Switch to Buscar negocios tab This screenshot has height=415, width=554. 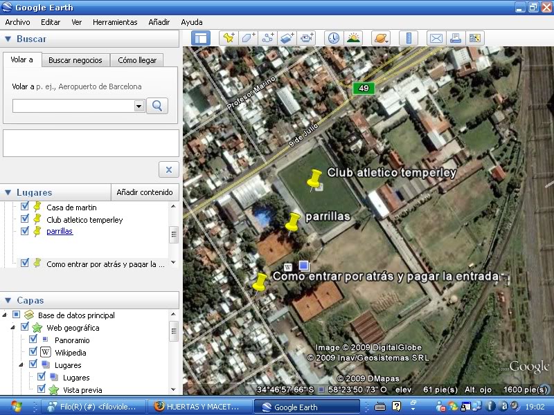75,60
